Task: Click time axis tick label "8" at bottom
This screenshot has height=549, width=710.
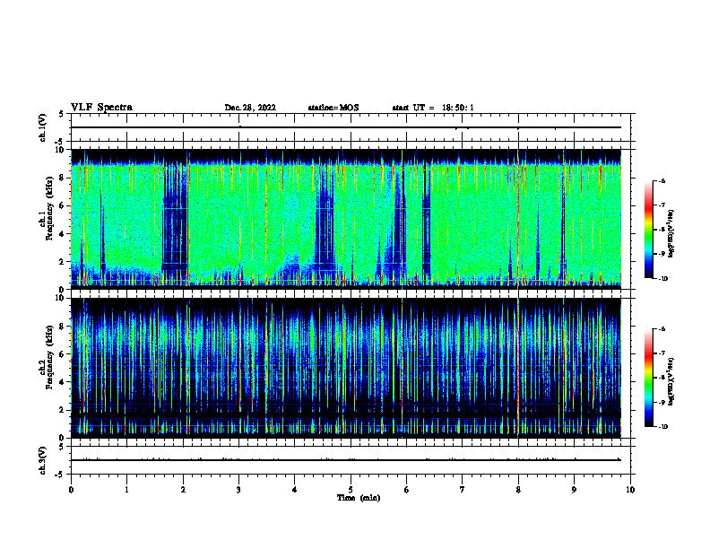Action: click(x=518, y=490)
